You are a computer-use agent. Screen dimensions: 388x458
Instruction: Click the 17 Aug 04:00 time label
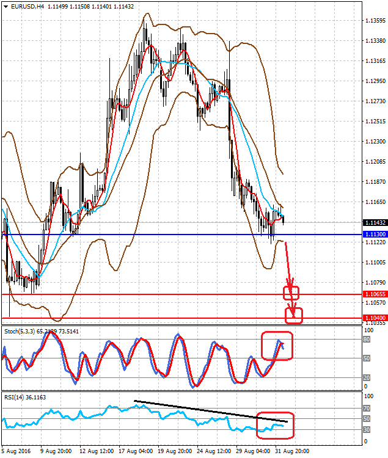[136, 451]
